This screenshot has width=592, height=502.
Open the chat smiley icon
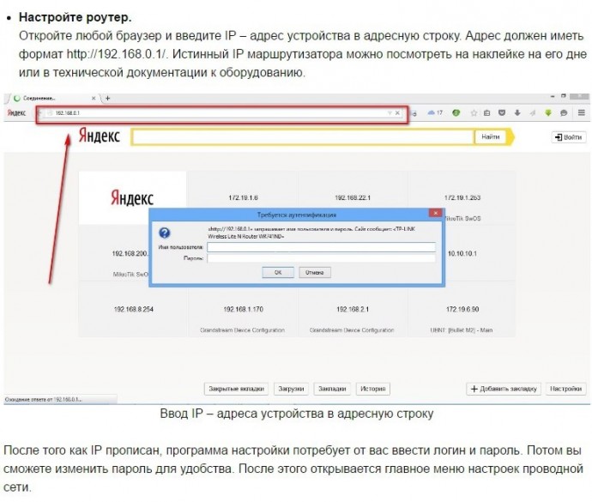[564, 113]
